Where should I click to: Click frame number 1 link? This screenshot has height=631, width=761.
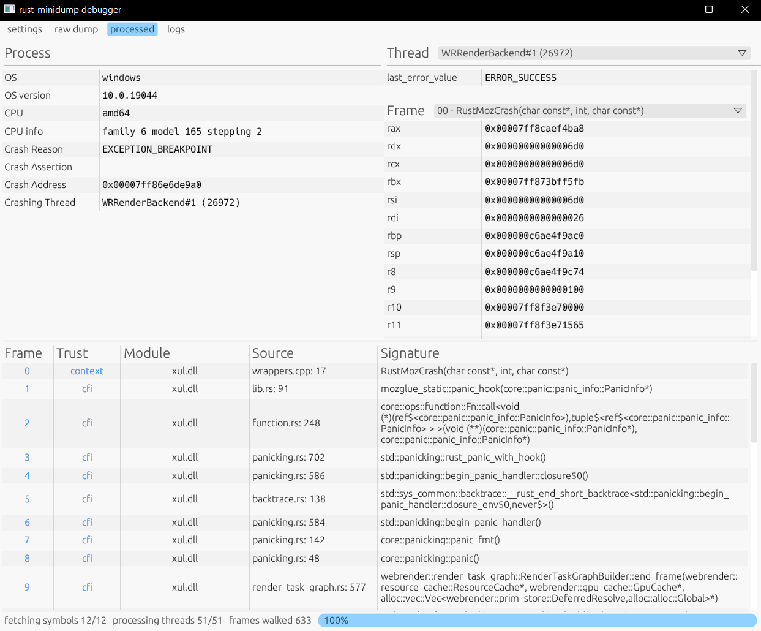[x=27, y=389]
